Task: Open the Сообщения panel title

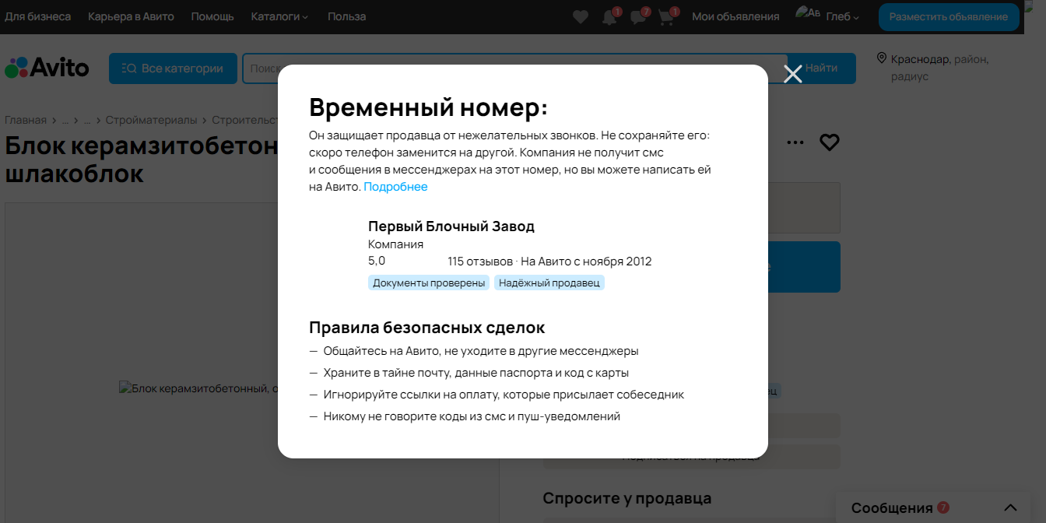Action: [x=892, y=508]
